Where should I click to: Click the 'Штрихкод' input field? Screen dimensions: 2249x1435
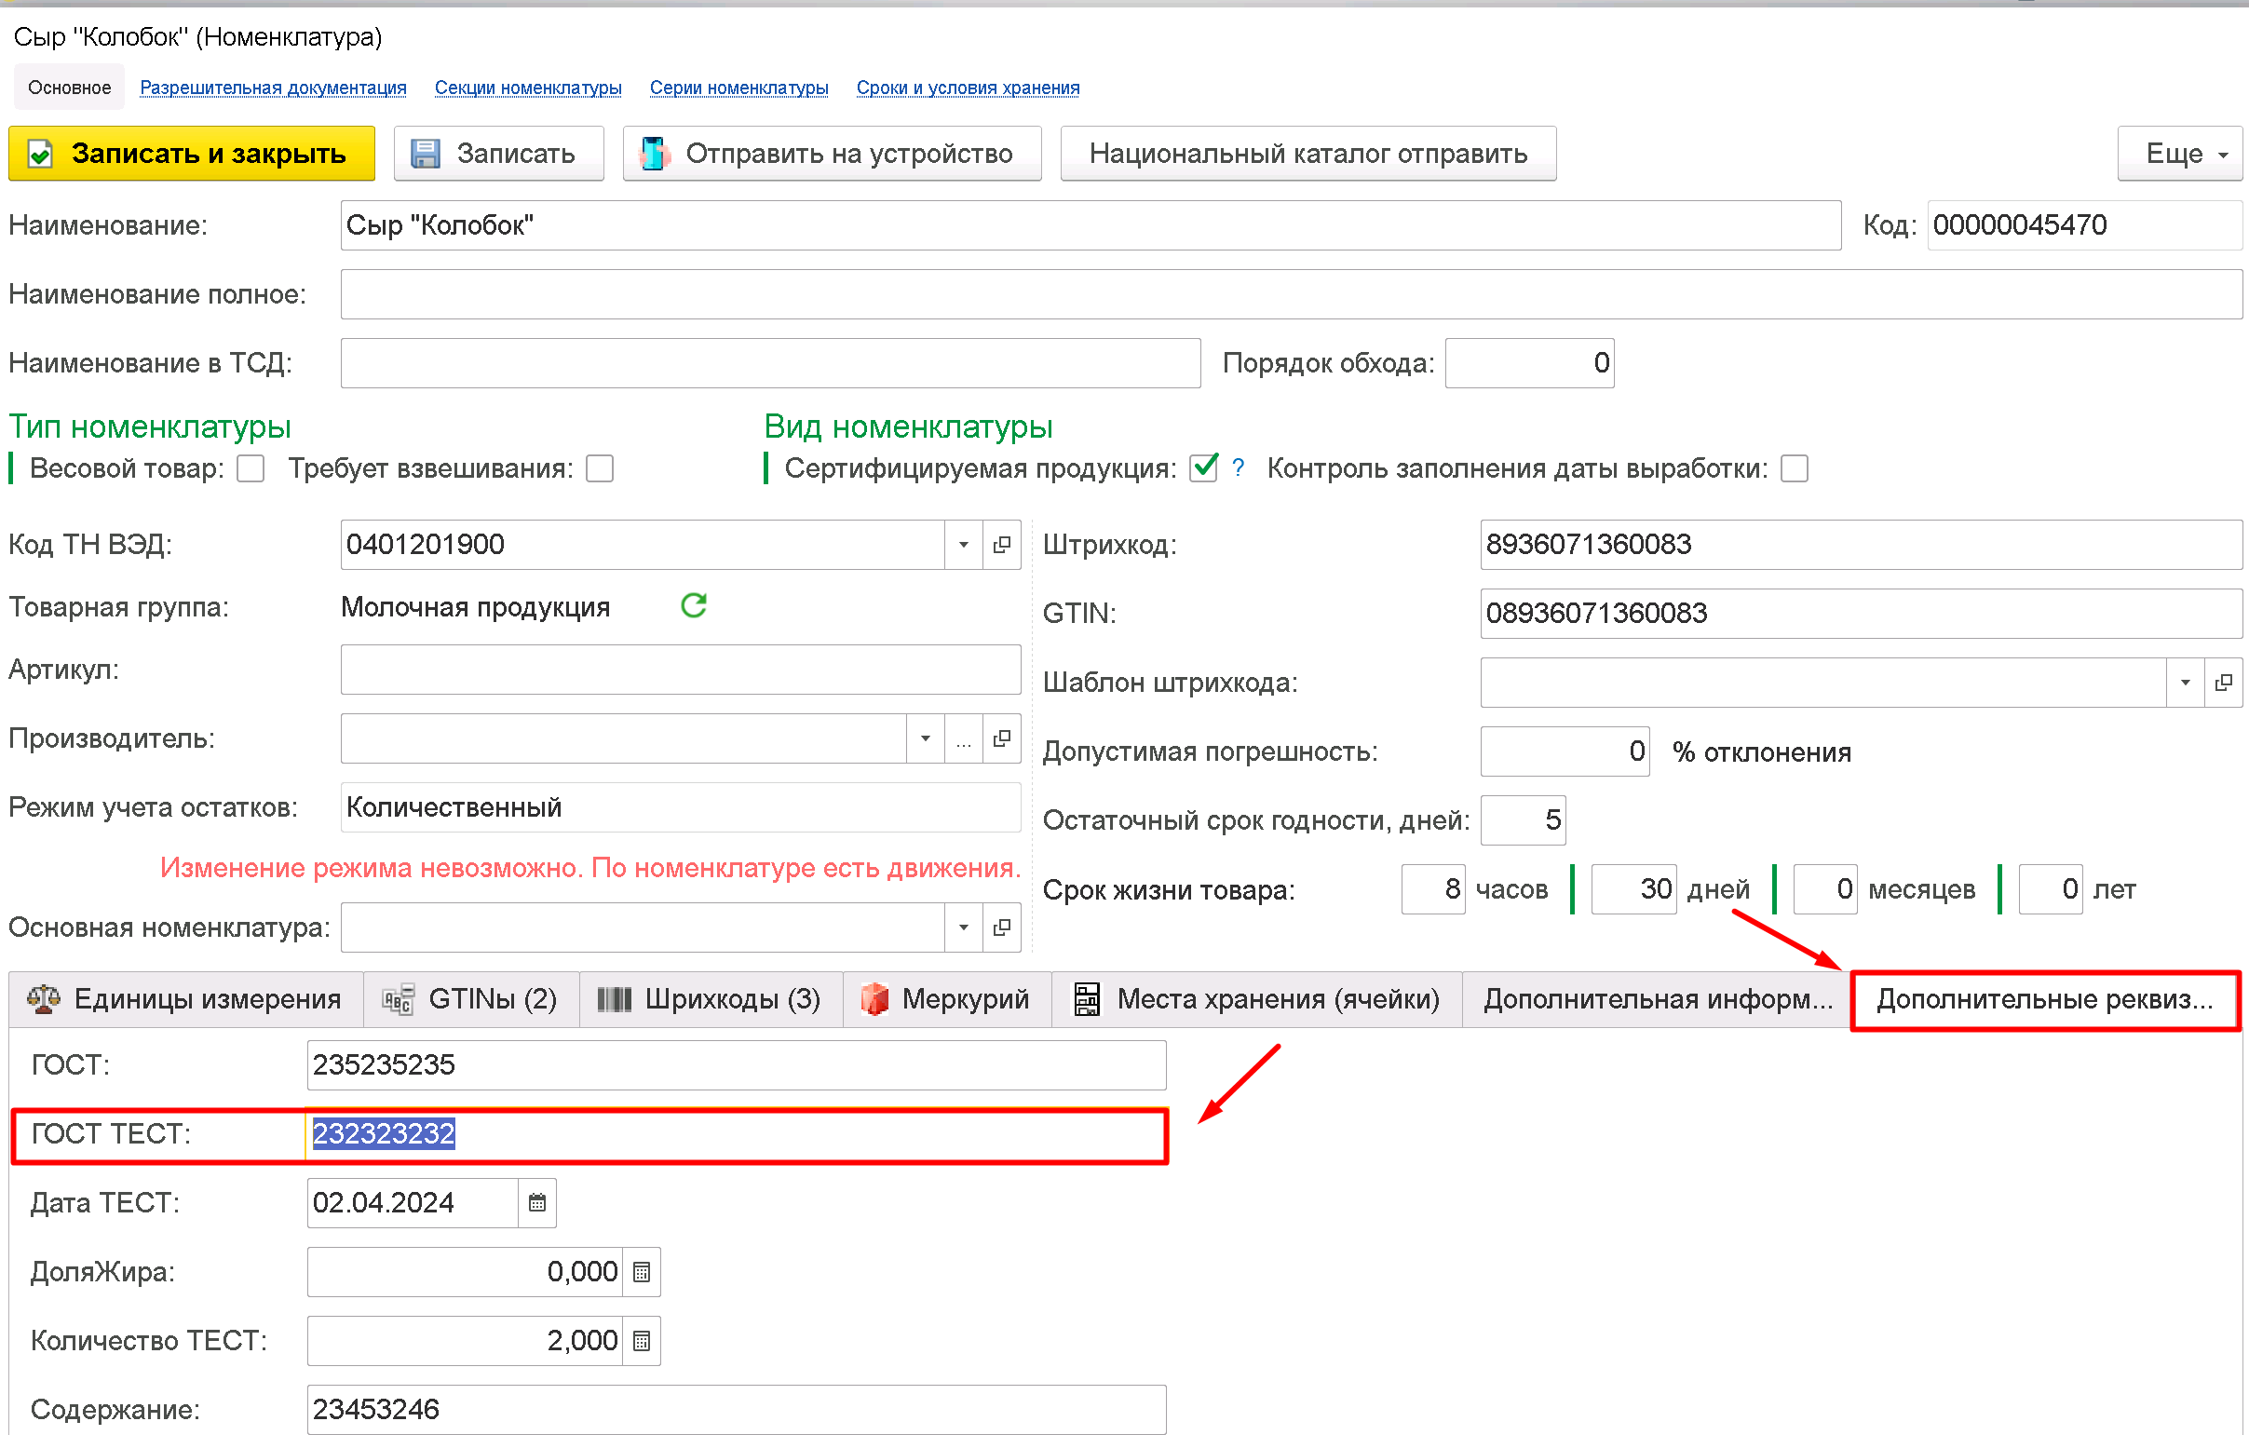pos(1862,545)
